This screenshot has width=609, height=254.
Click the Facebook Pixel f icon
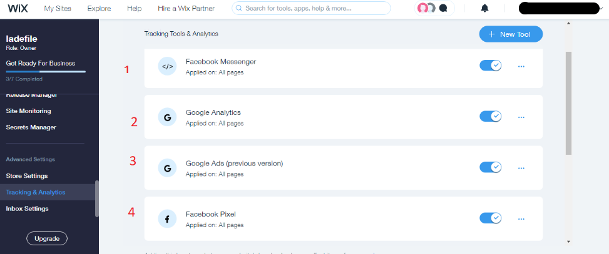click(x=167, y=218)
